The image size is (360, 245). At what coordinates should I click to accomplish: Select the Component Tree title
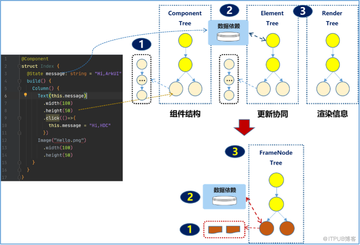(185, 18)
